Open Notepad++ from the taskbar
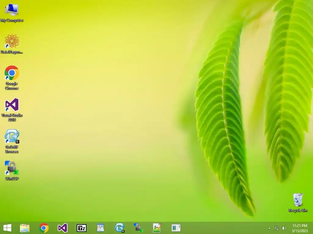313x234 pixels. 157,228
